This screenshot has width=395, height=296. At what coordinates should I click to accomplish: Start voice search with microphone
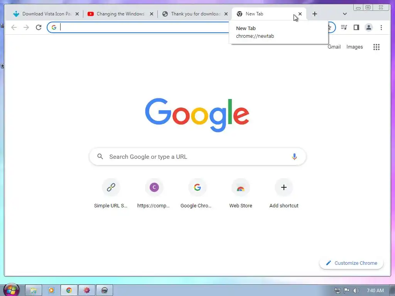(x=294, y=156)
